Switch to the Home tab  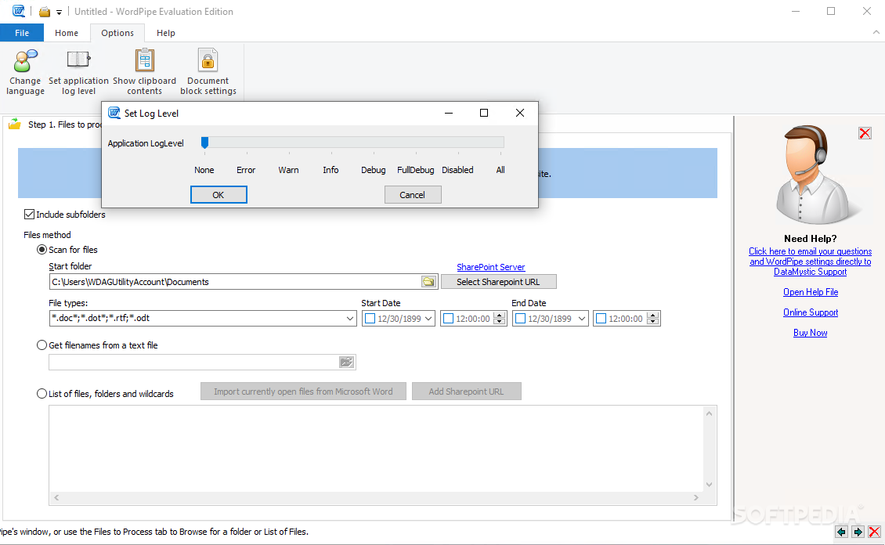[x=67, y=33]
